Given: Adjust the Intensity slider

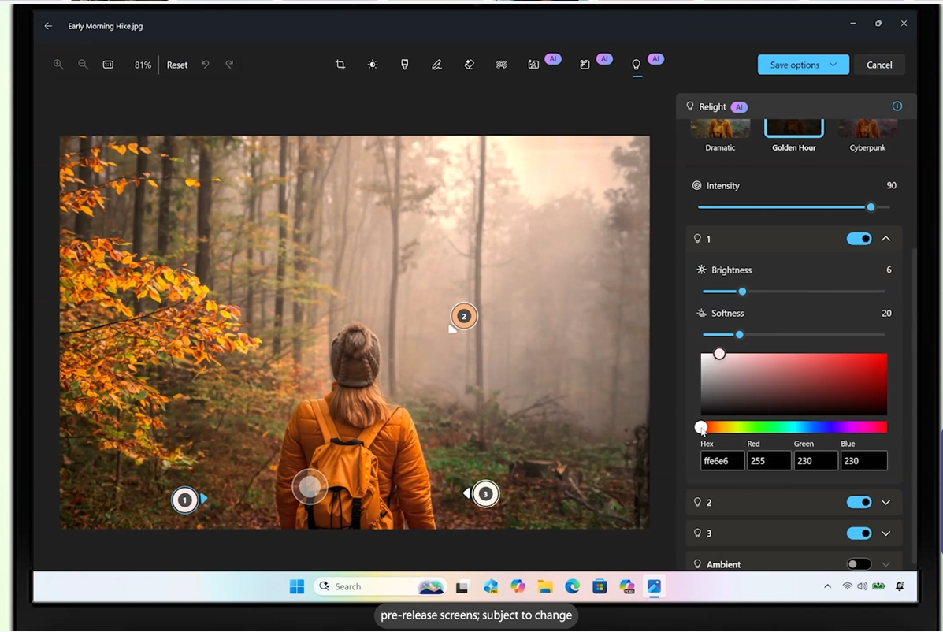Looking at the screenshot, I should point(793,207).
